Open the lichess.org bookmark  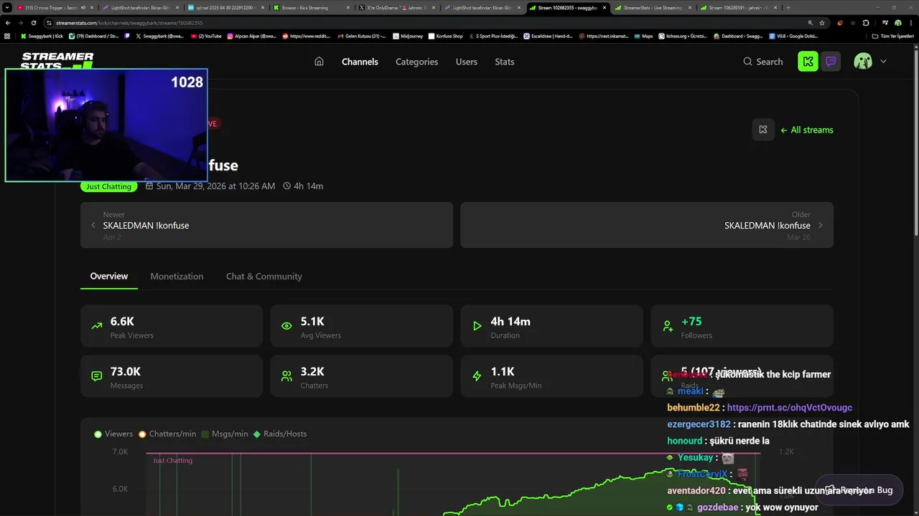683,36
